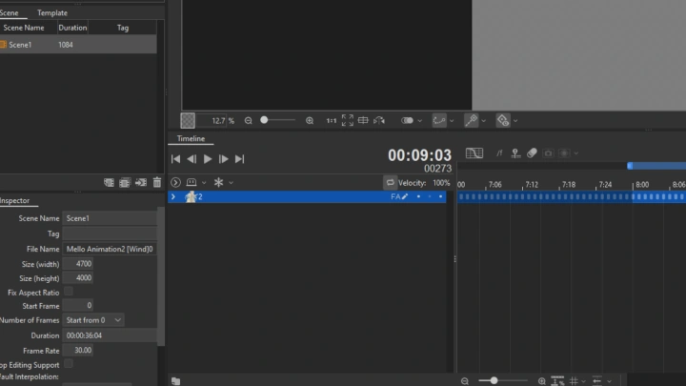Step back one frame in the timeline
Screen dimensions: 686x386
[192, 159]
